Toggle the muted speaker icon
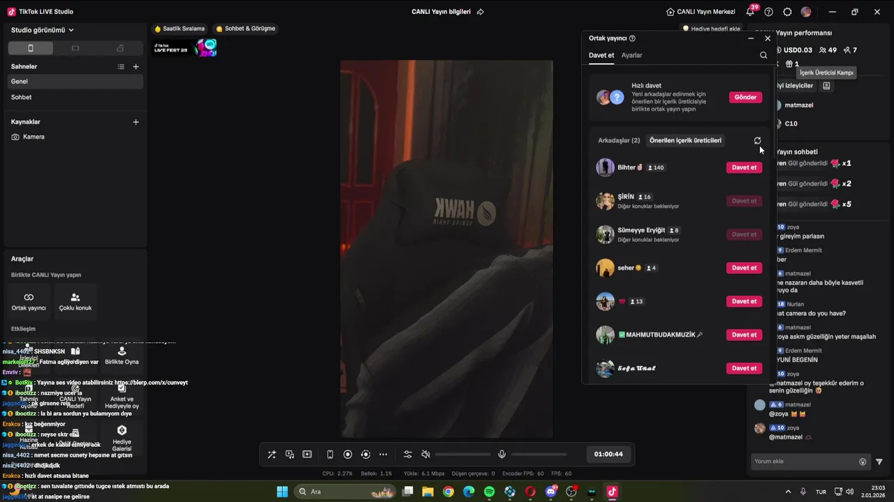Viewport: 894px width, 502px height. (x=425, y=455)
